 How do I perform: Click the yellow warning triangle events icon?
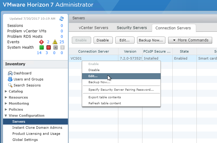55,42
